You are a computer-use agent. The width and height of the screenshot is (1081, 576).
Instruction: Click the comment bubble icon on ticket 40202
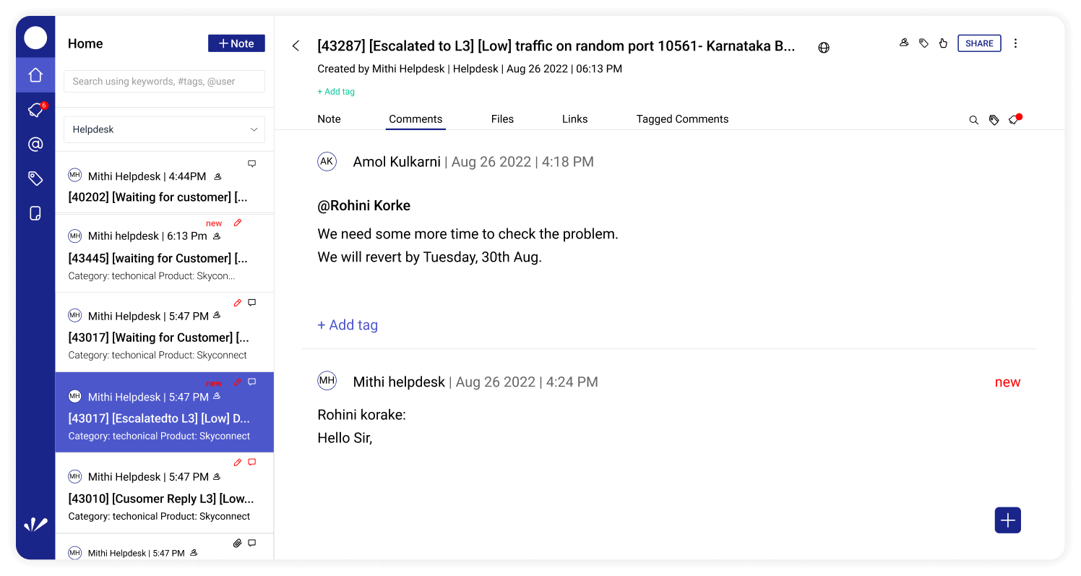[x=252, y=163]
